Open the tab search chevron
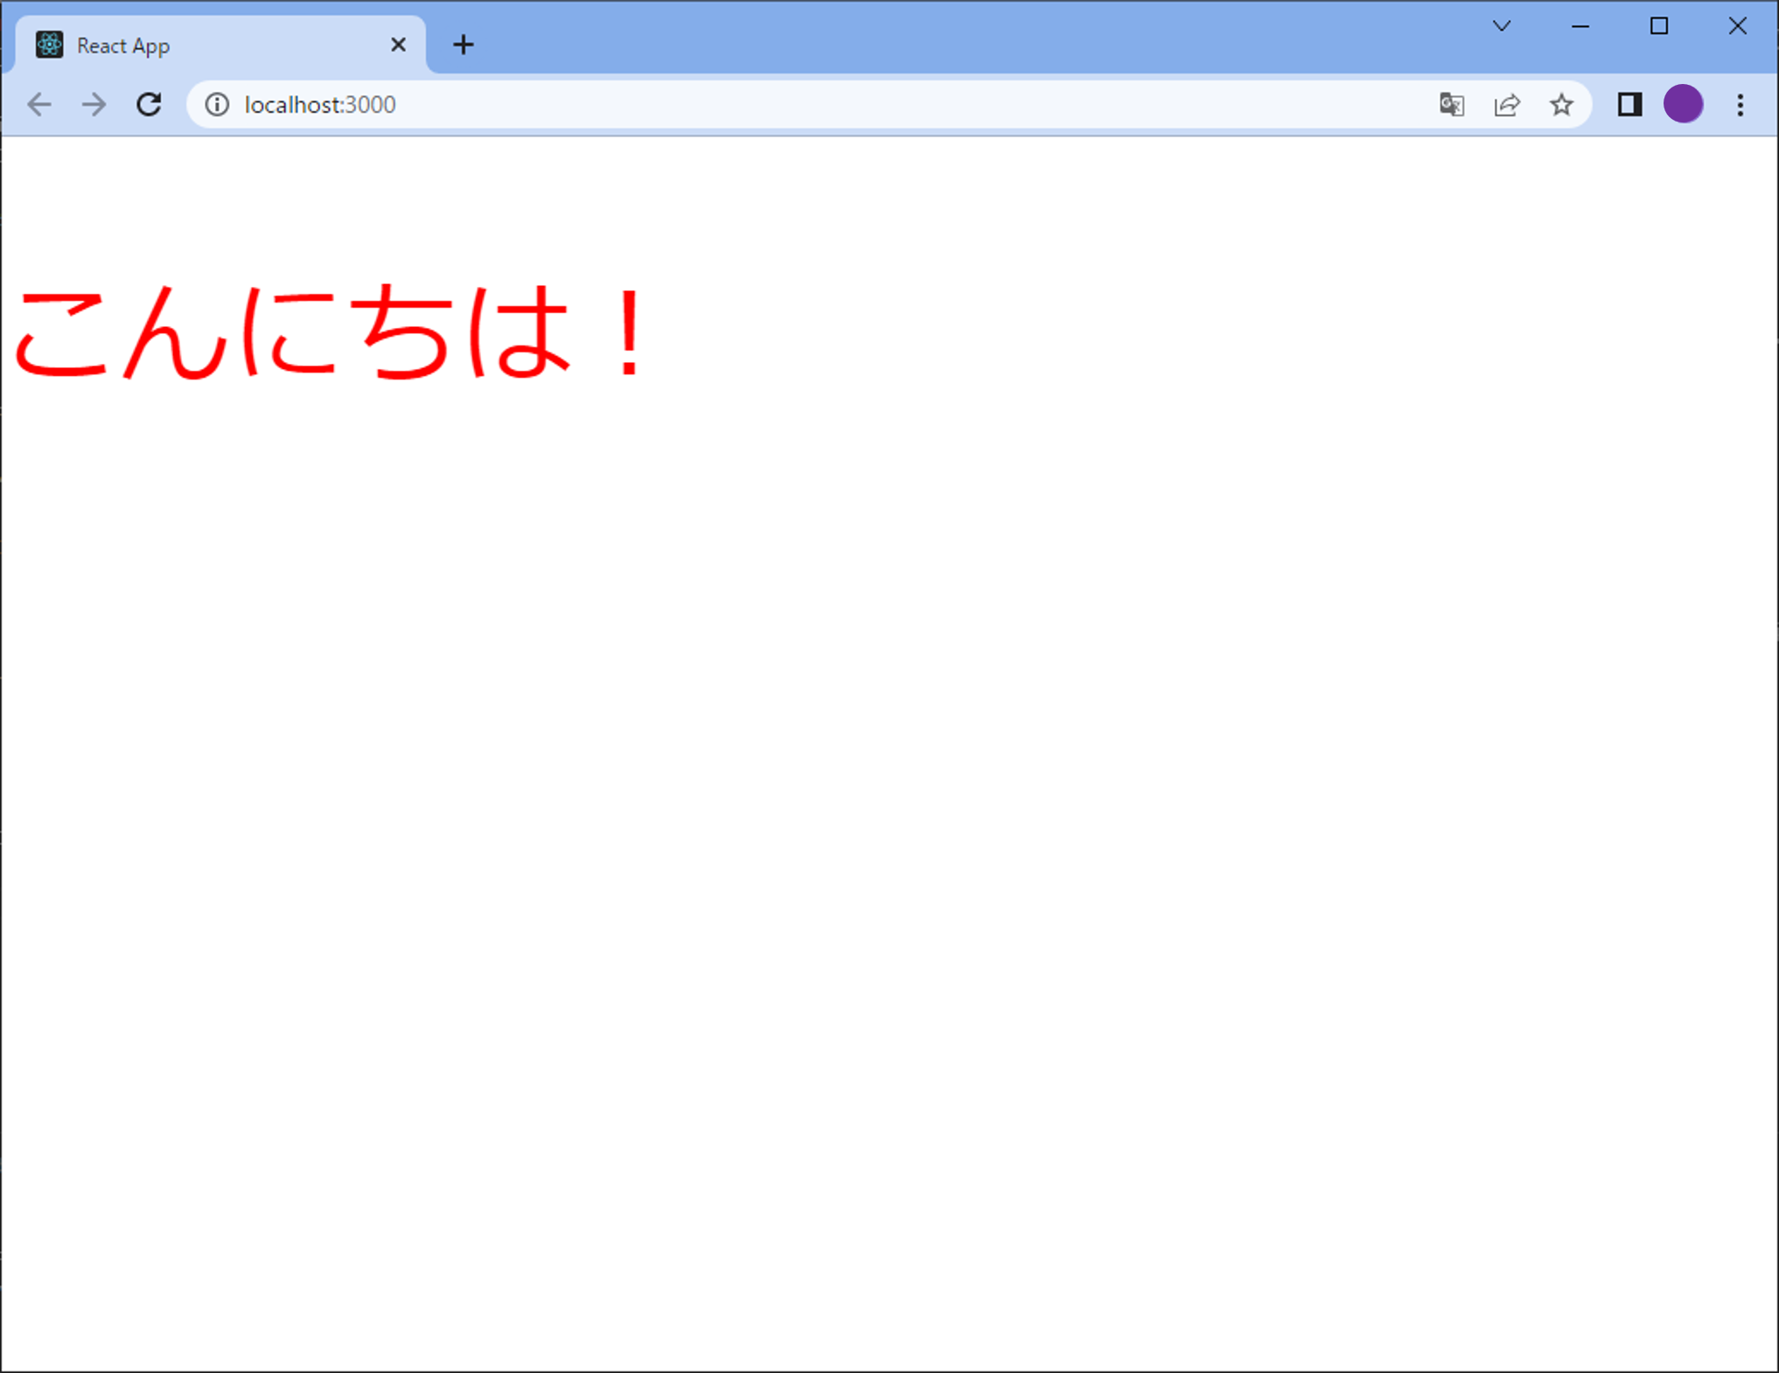This screenshot has width=1779, height=1373. [1502, 26]
